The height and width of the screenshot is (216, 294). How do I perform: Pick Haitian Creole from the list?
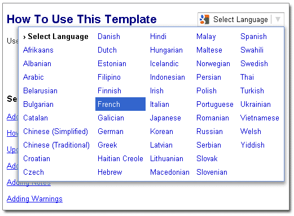tap(120, 158)
